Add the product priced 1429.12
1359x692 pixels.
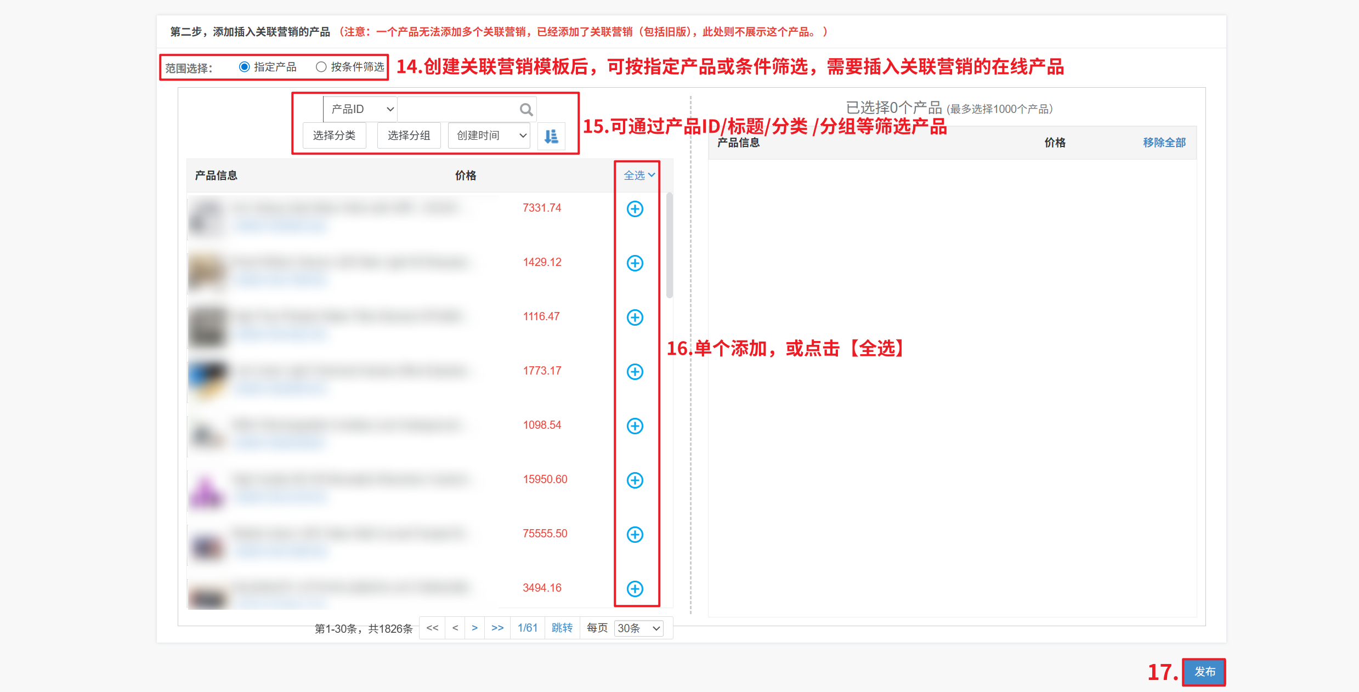[x=635, y=263]
